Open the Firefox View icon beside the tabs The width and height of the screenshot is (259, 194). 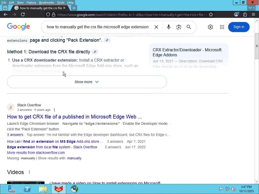pyautogui.click(x=5, y=8)
